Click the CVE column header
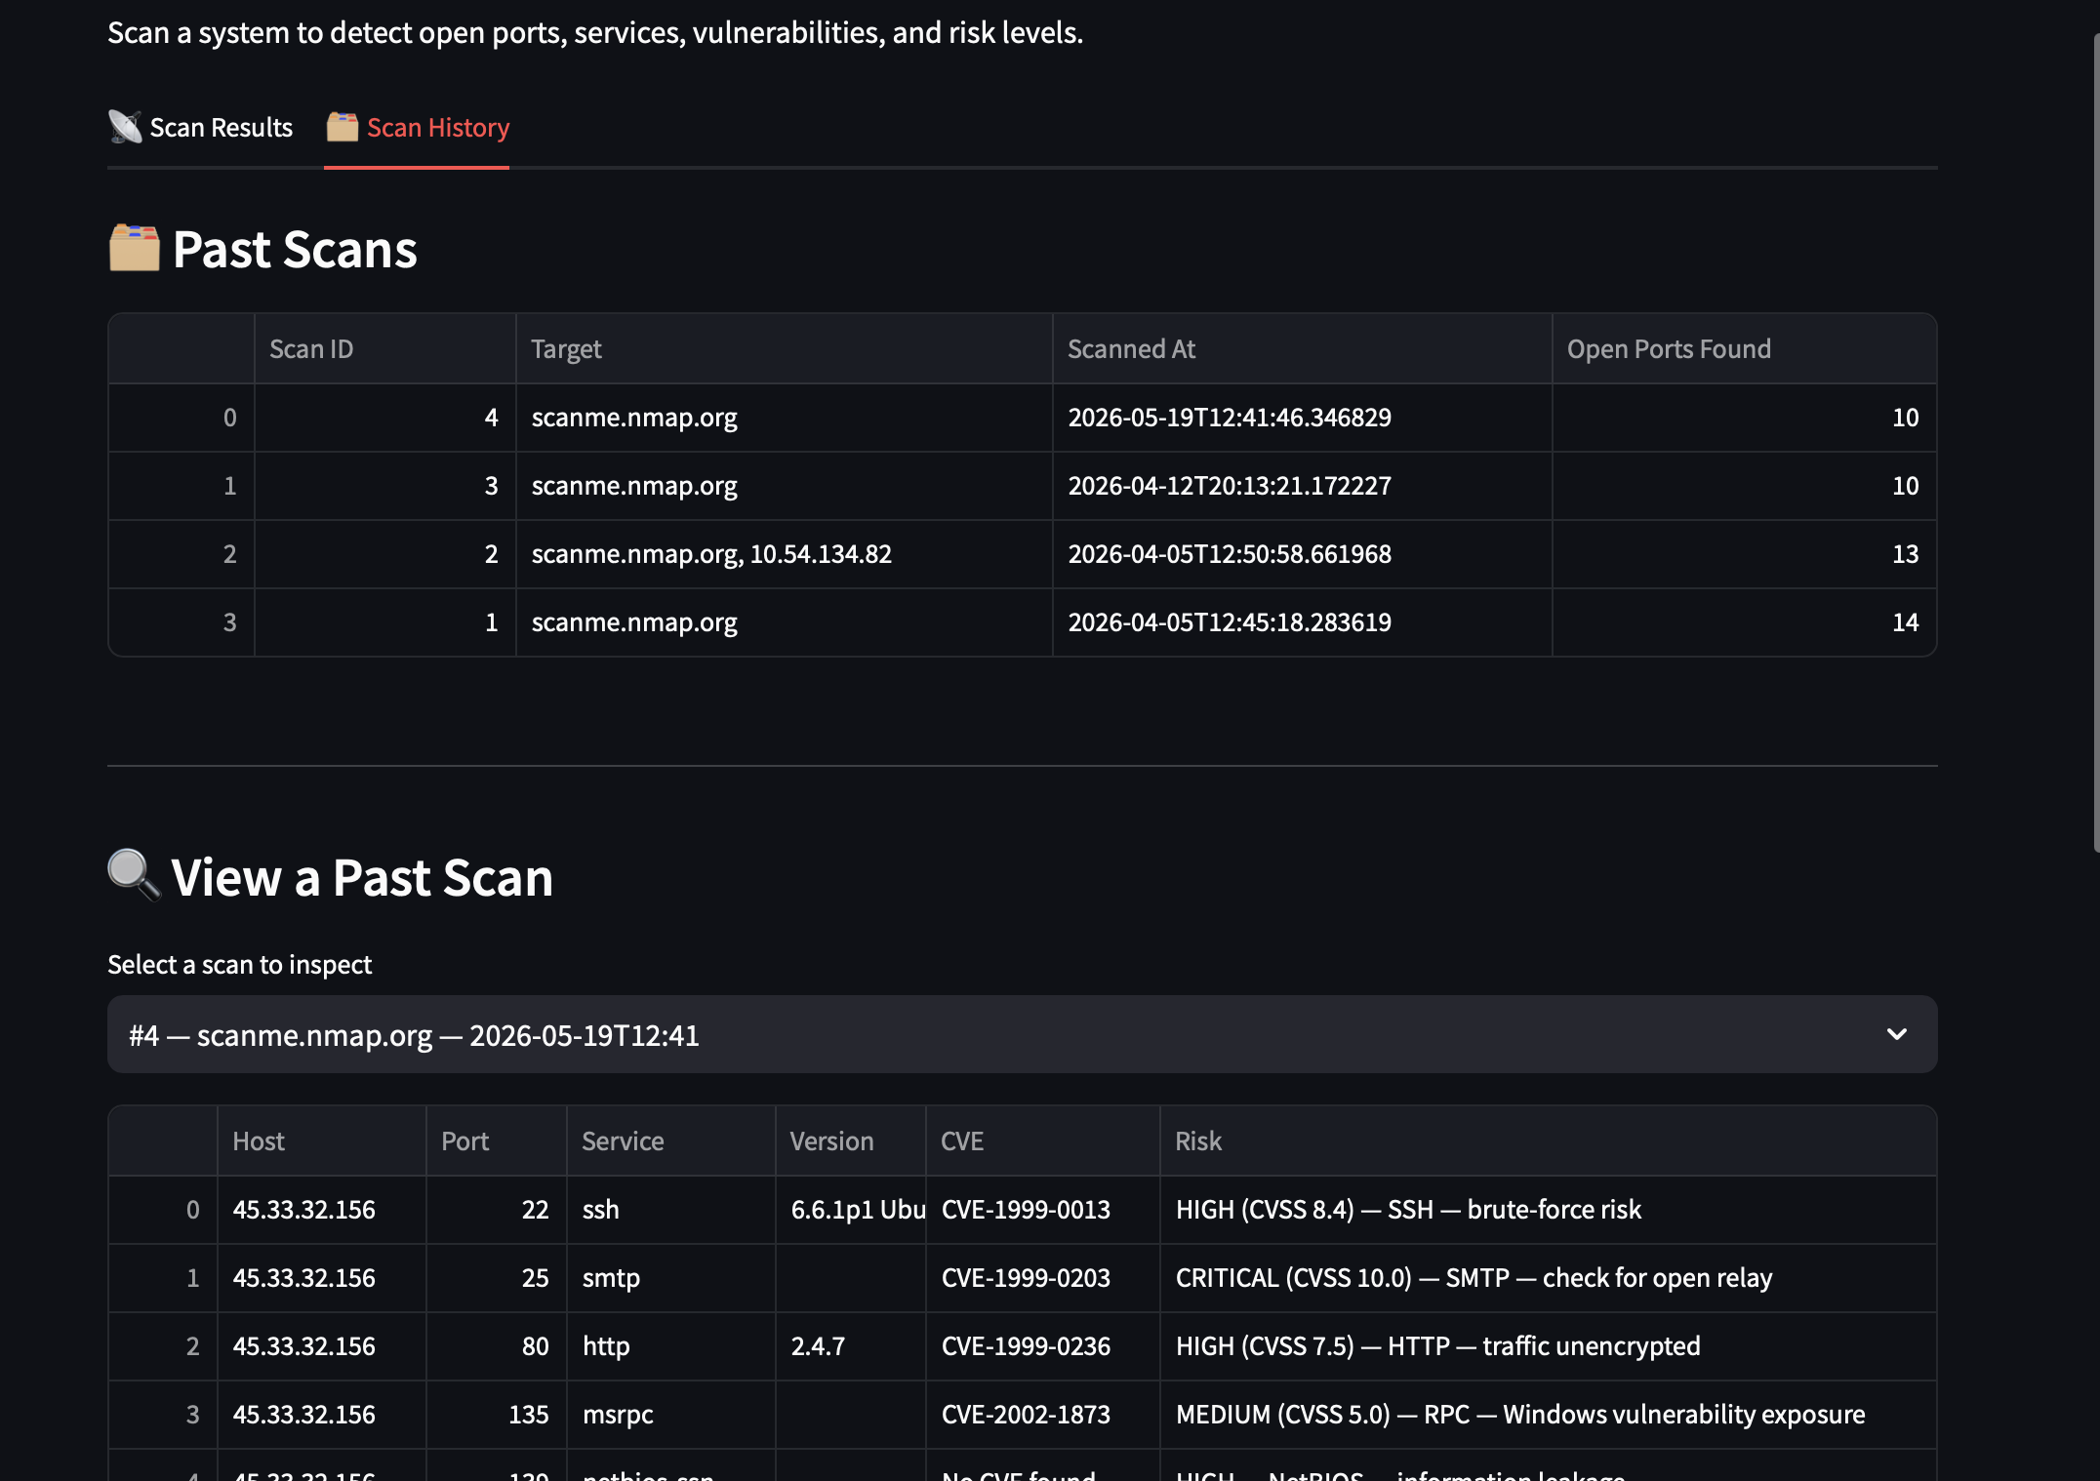This screenshot has width=2100, height=1481. [1043, 1141]
